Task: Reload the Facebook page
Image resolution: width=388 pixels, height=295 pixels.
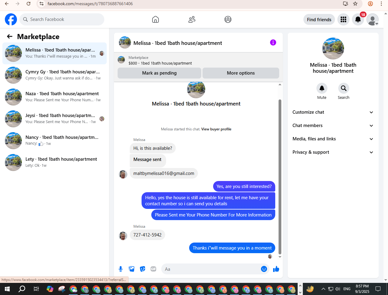Action: 28,4
